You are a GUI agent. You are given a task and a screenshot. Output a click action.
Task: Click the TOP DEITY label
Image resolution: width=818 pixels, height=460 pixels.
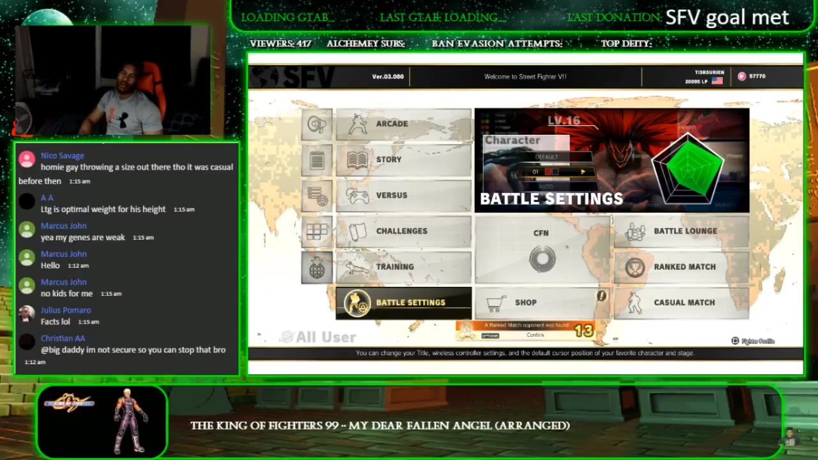626,44
